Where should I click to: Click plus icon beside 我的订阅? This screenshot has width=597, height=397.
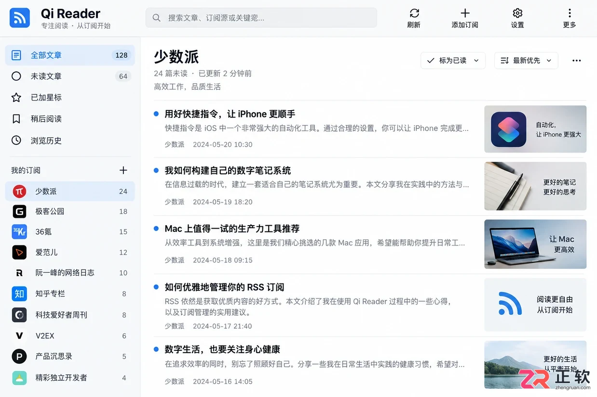point(123,170)
